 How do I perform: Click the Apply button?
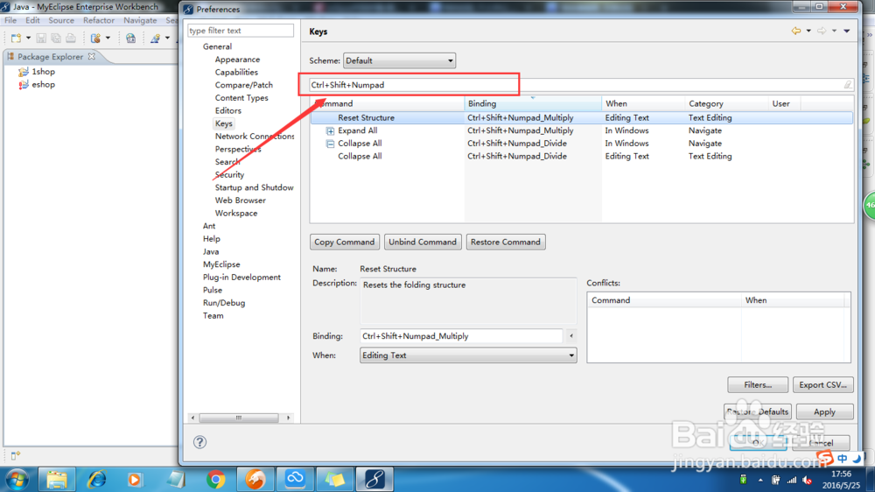[824, 411]
